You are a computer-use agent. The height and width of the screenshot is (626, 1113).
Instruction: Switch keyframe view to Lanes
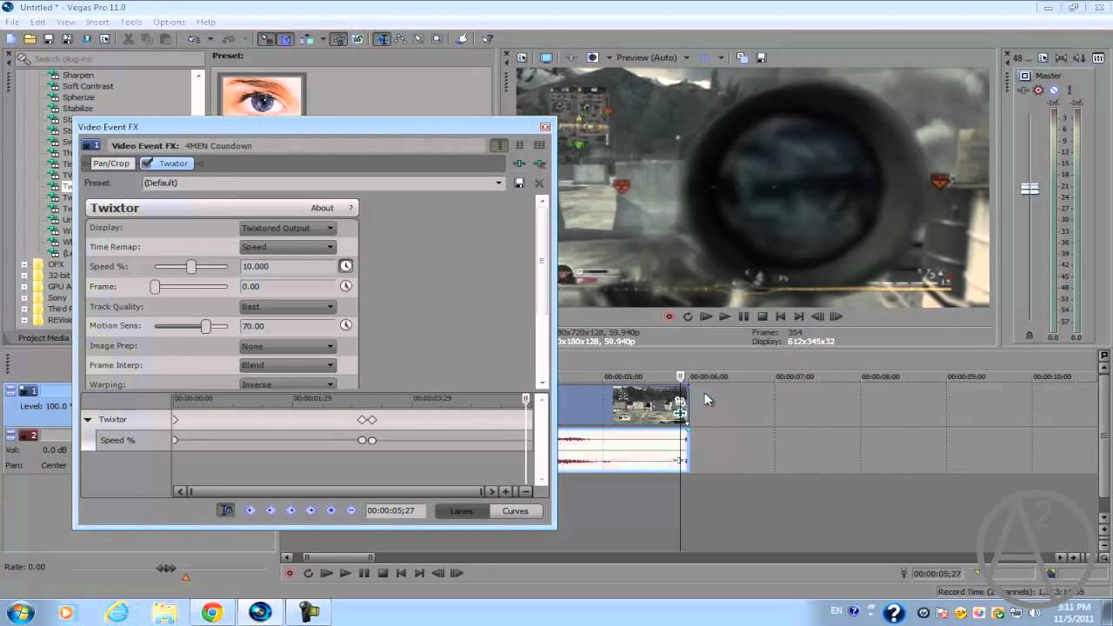pyautogui.click(x=462, y=511)
